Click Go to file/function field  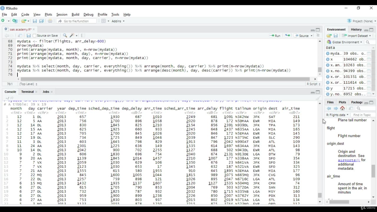click(x=76, y=21)
